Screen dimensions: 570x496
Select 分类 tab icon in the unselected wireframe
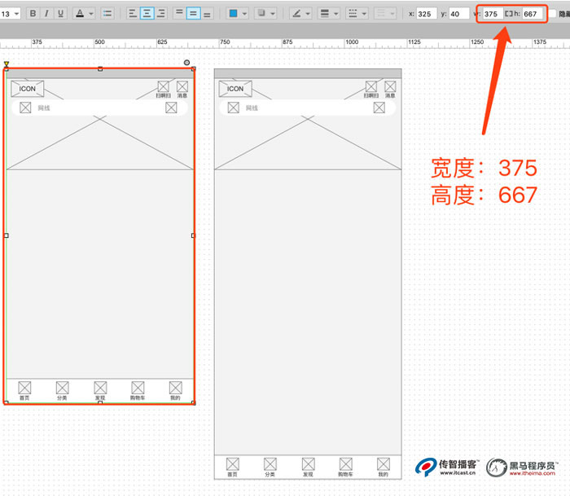(x=270, y=464)
